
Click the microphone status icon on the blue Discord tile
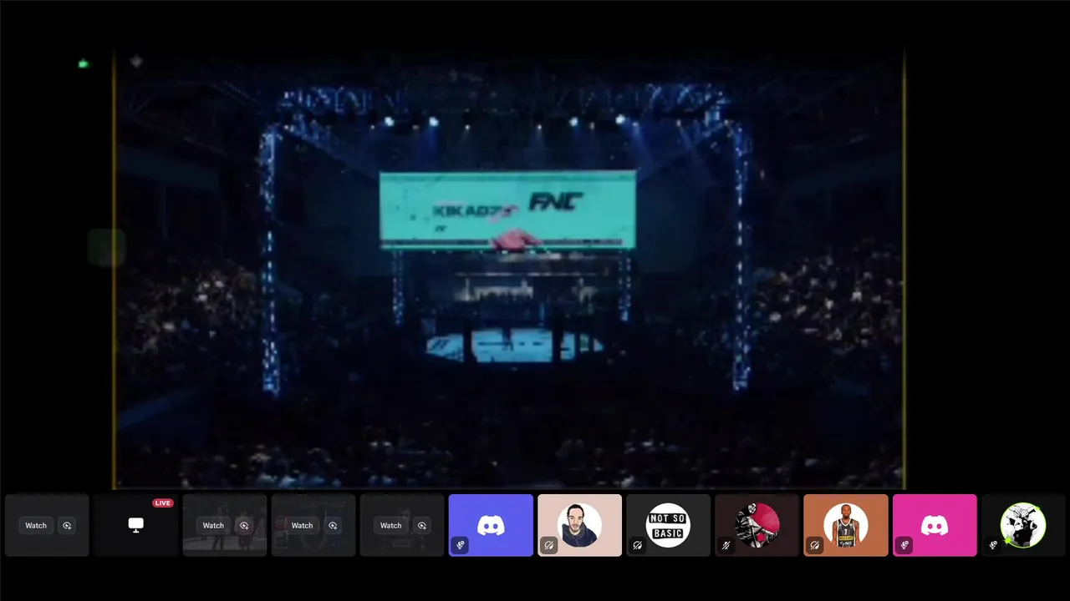coord(460,545)
